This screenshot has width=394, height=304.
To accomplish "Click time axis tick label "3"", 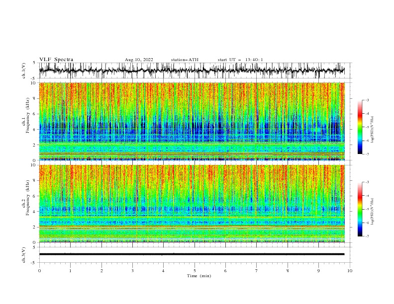I will pyautogui.click(x=132, y=271).
